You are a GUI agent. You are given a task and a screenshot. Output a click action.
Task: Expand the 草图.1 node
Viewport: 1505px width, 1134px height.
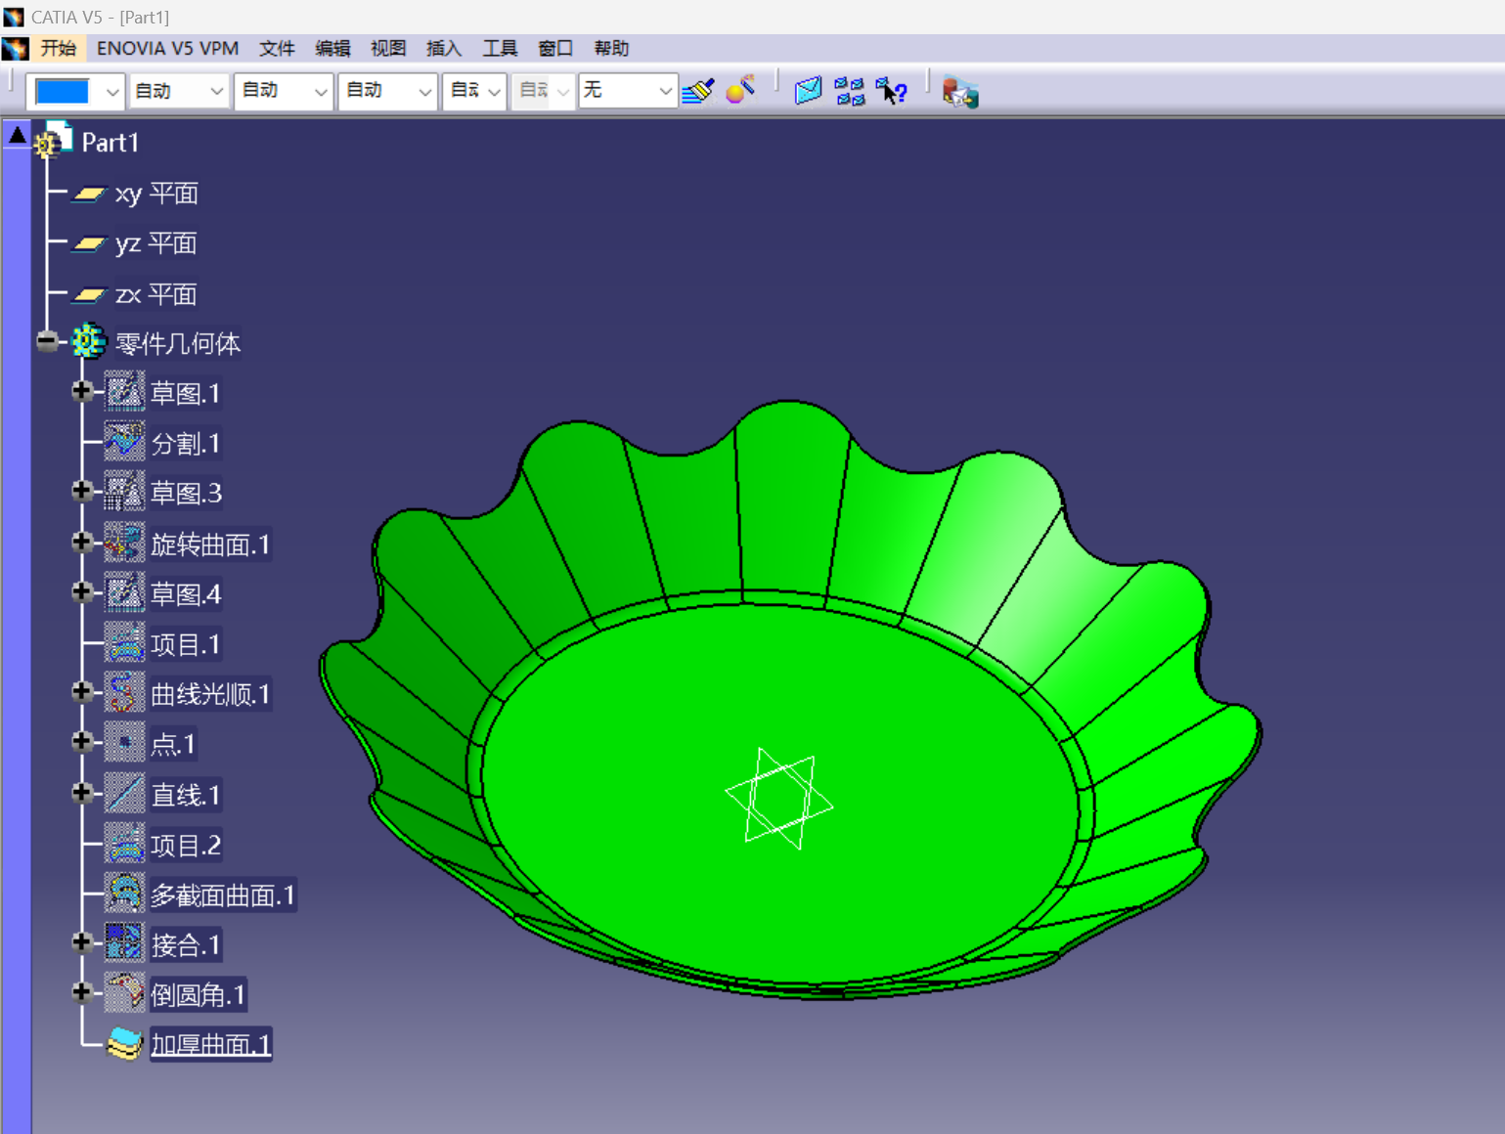[x=82, y=391]
